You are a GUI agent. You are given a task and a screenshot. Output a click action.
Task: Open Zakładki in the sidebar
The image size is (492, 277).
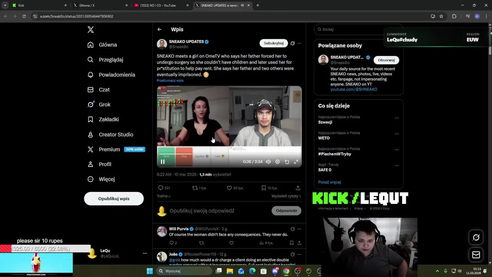click(x=103, y=119)
